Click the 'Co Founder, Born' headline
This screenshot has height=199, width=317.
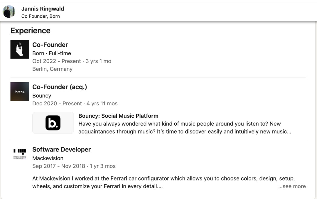tap(41, 16)
